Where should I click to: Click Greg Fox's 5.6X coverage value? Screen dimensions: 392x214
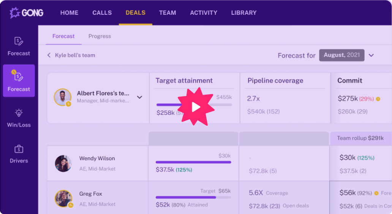coord(256,193)
